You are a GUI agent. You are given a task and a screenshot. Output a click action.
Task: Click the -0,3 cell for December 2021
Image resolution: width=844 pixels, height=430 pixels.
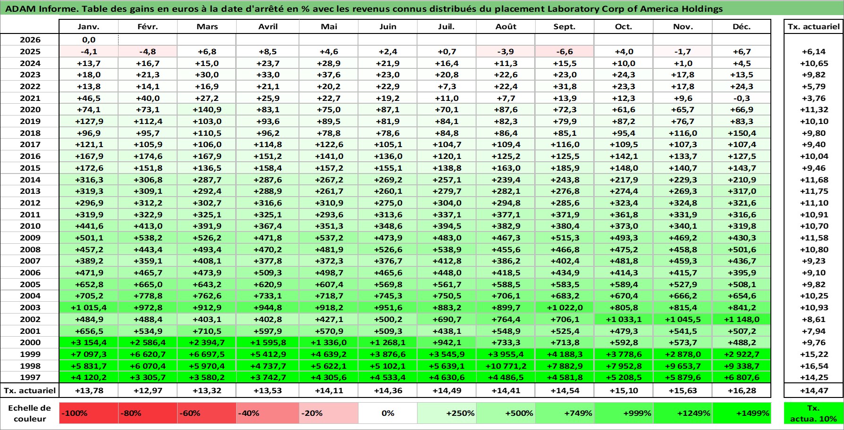tap(742, 98)
